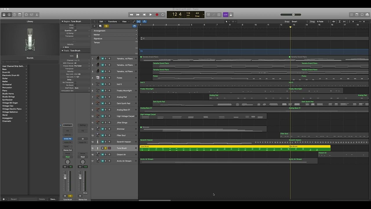Toggle the Inspector info button

click(x=9, y=15)
